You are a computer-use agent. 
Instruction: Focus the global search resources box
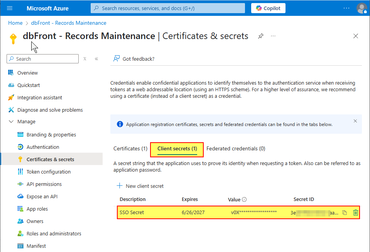[168, 8]
